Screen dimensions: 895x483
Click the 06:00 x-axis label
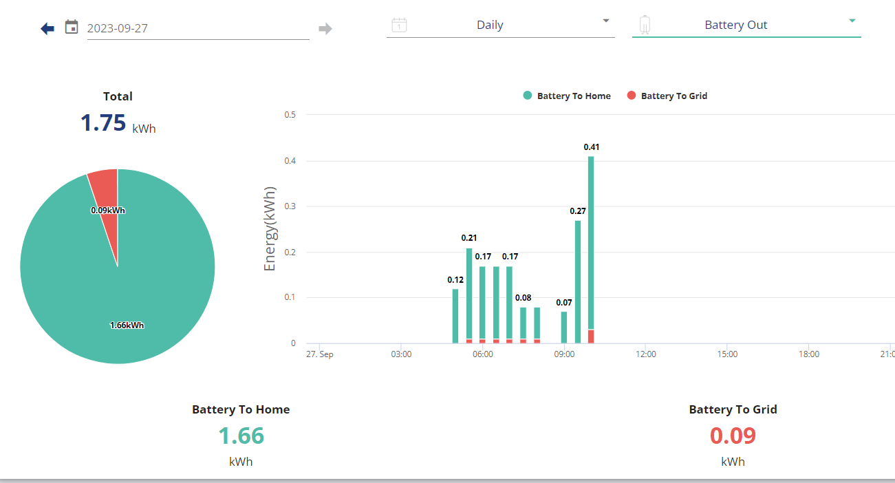pos(483,354)
